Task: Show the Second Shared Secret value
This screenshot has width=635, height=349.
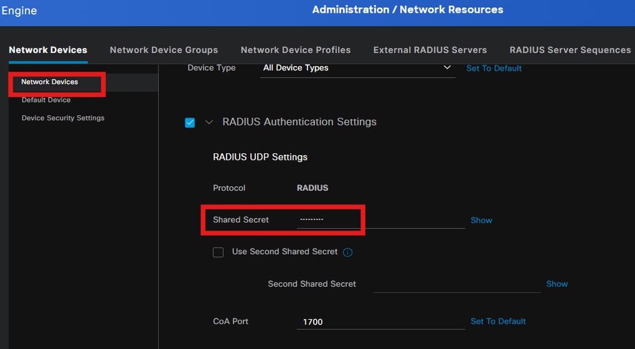Action: [557, 284]
